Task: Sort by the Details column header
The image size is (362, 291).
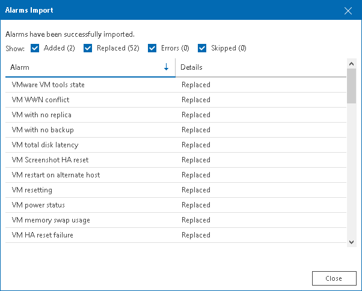Action: point(261,67)
